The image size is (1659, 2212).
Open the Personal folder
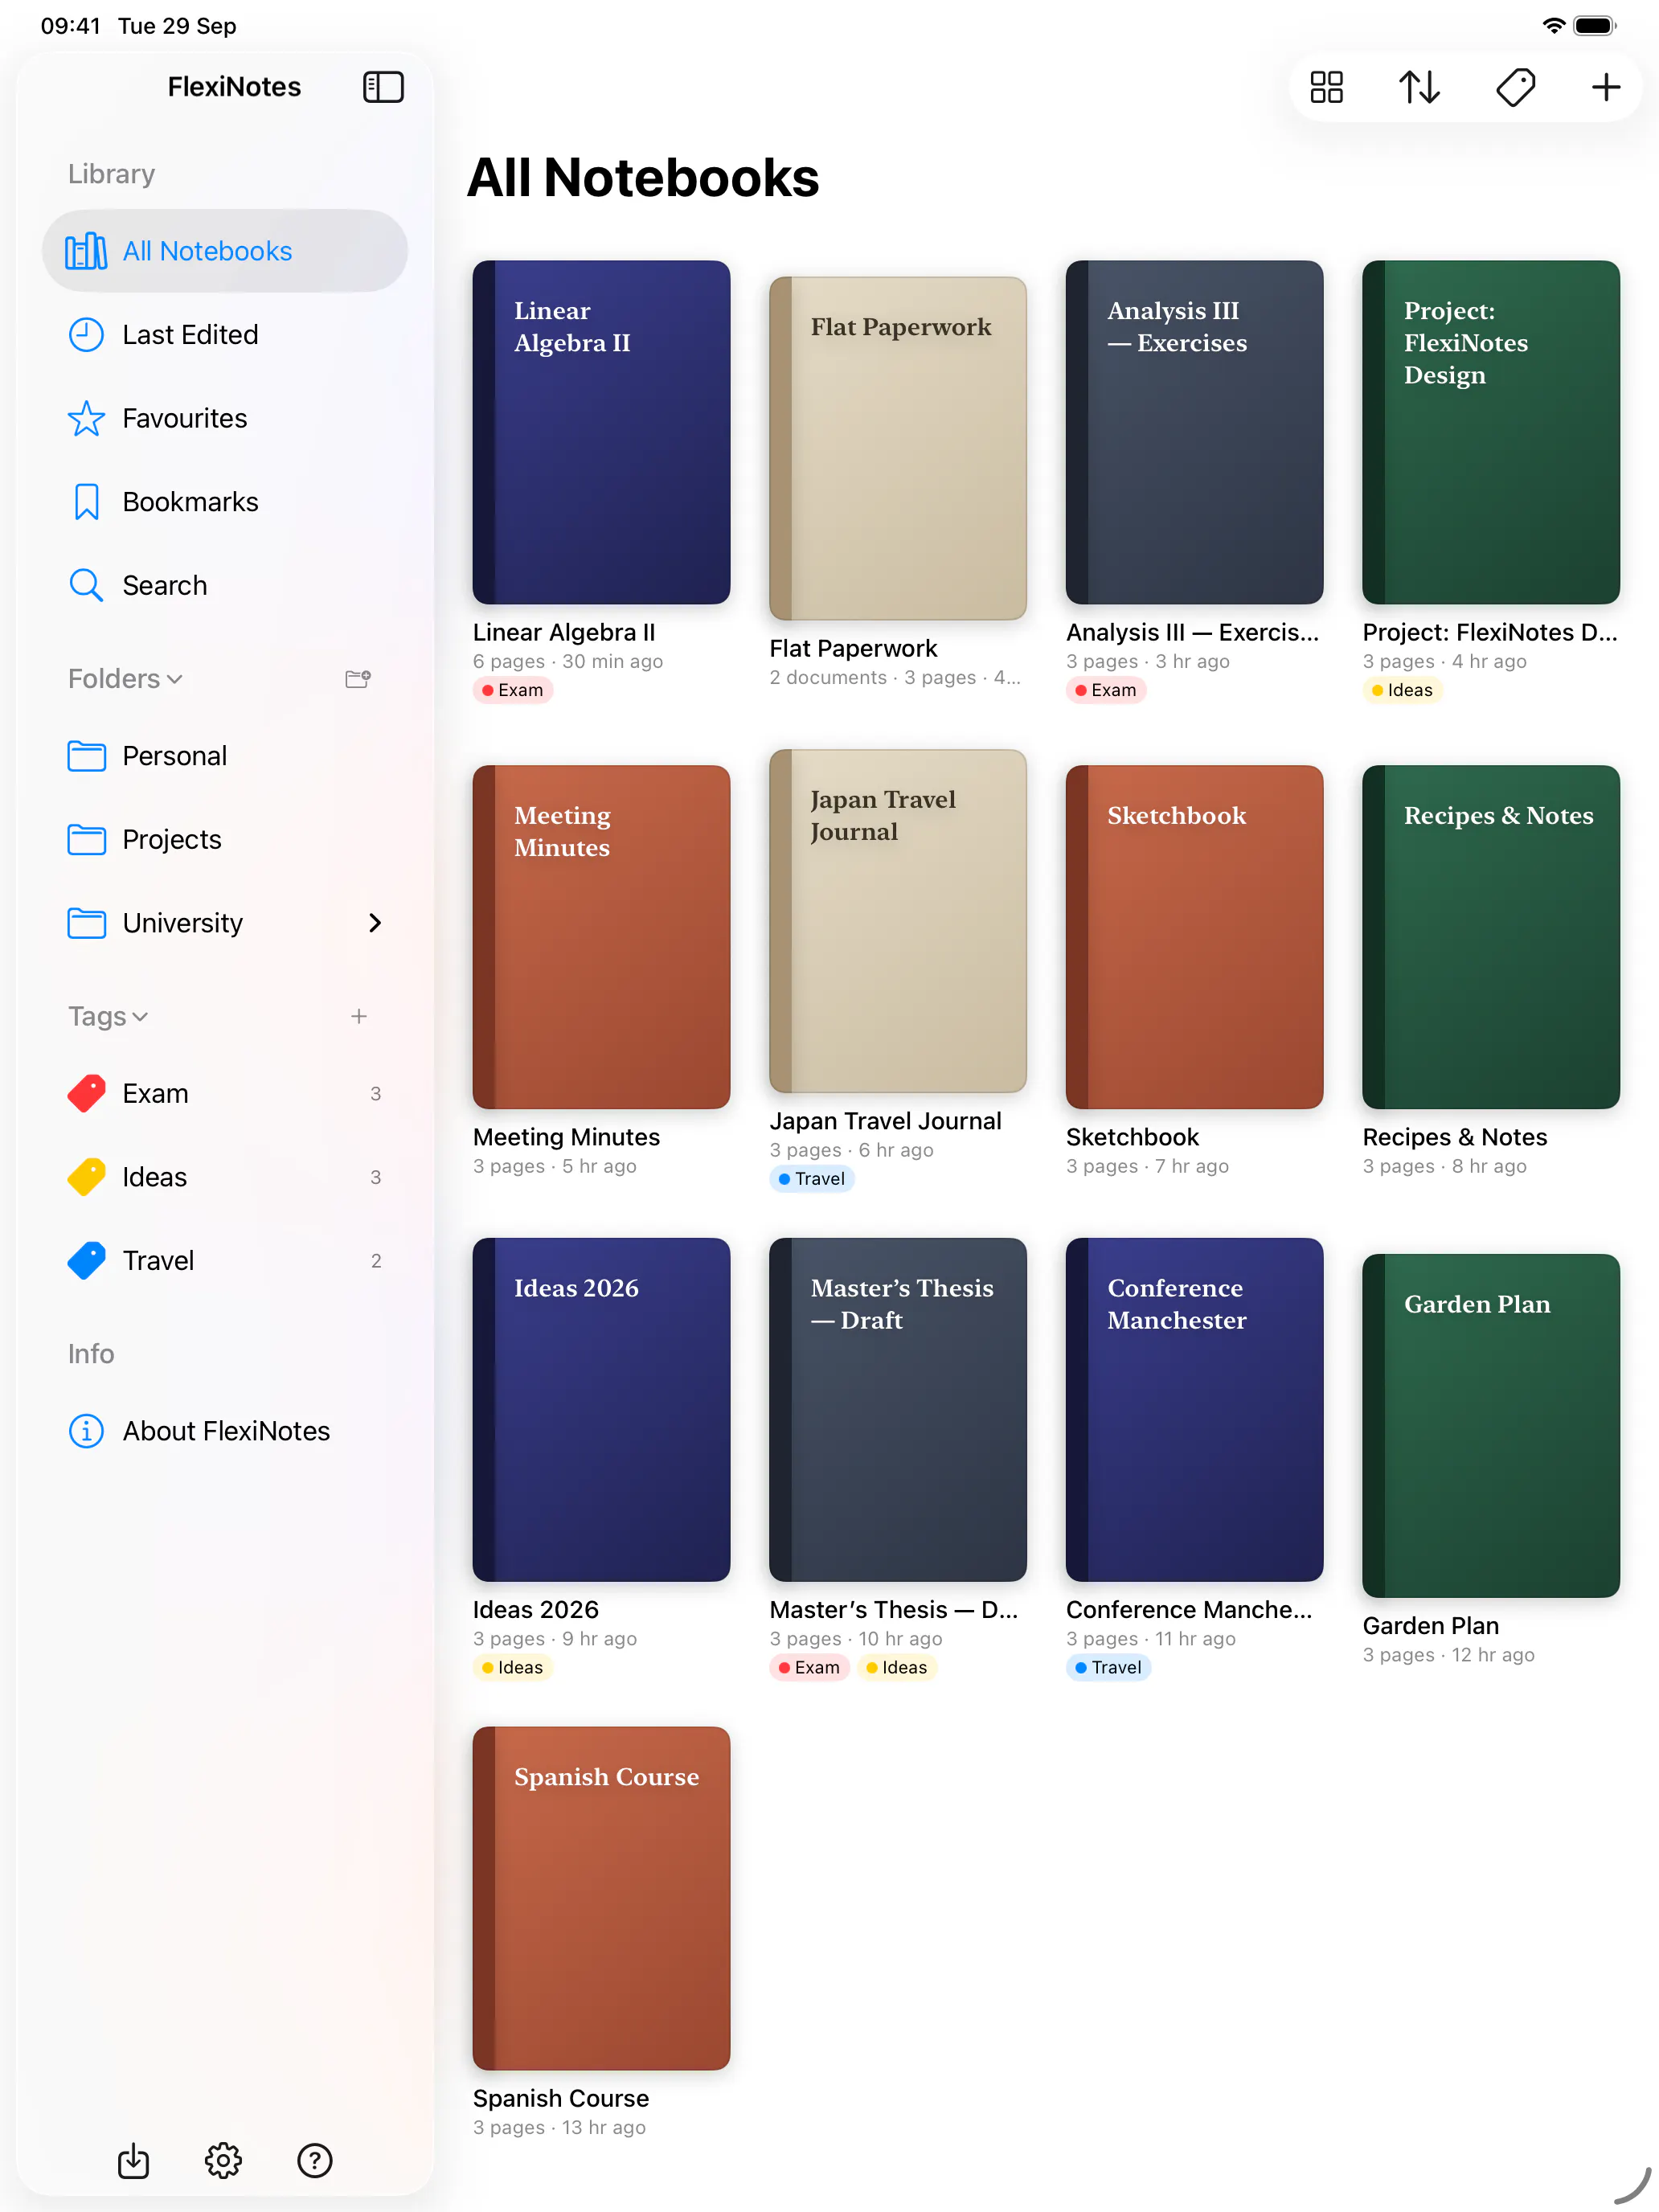tap(225, 756)
